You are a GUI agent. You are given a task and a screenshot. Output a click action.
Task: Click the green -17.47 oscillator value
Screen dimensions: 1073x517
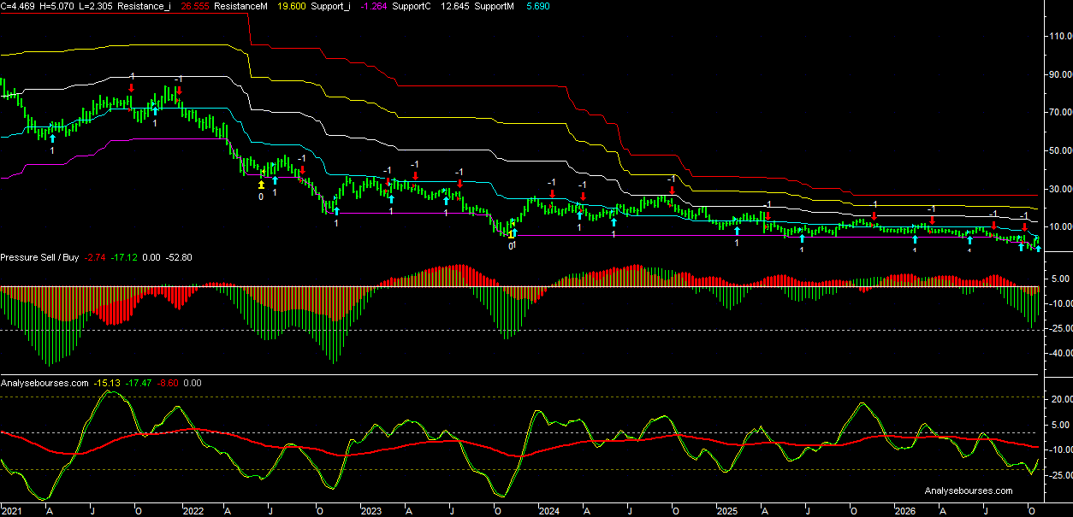[x=139, y=383]
